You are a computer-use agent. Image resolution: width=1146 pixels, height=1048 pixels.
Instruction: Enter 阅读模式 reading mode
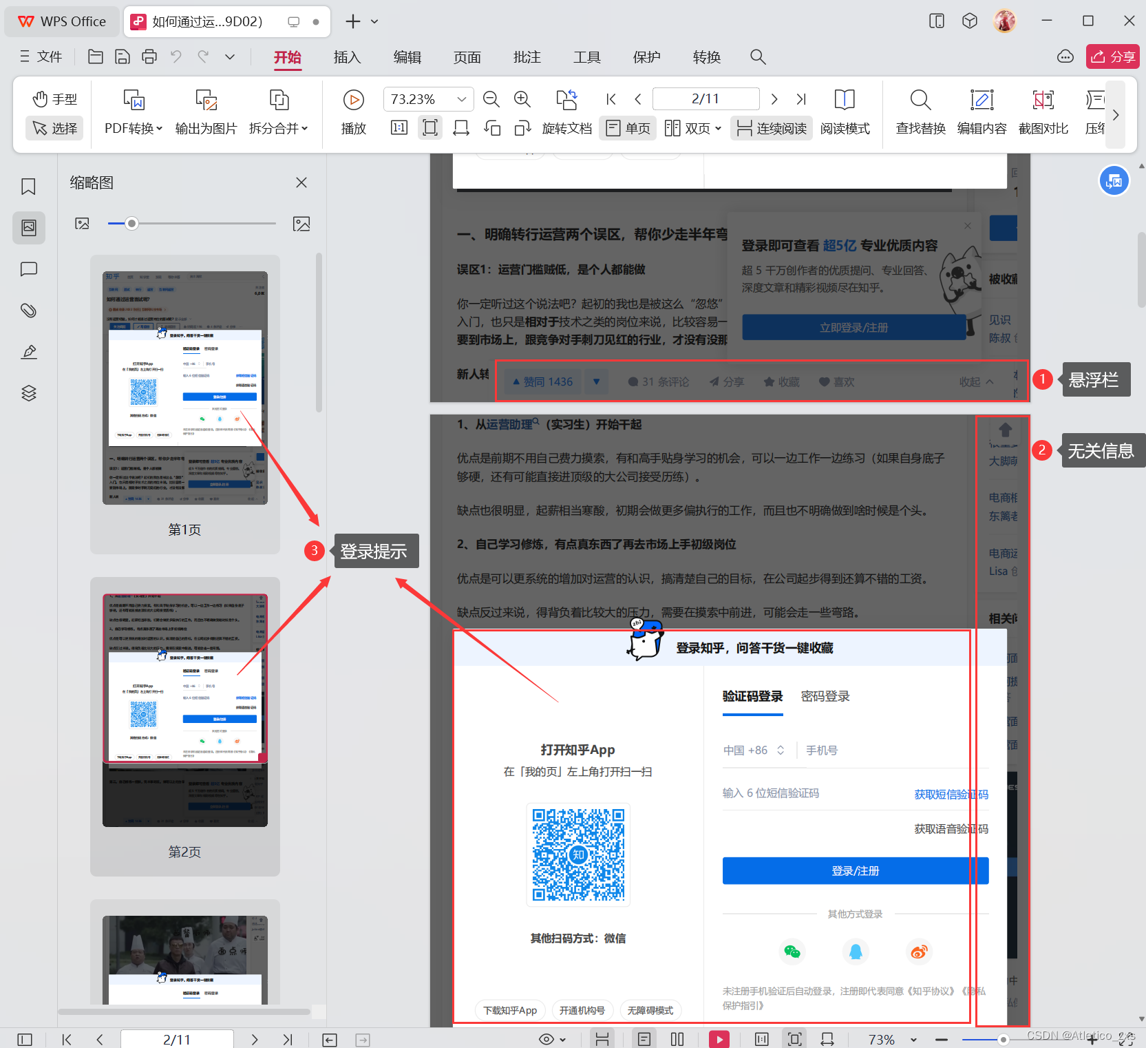tap(845, 113)
